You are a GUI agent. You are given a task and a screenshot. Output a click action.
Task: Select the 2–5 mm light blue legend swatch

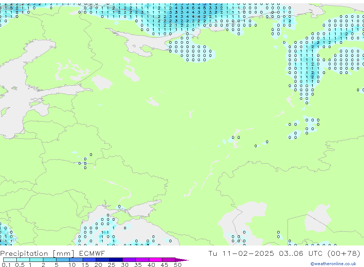[50, 260]
